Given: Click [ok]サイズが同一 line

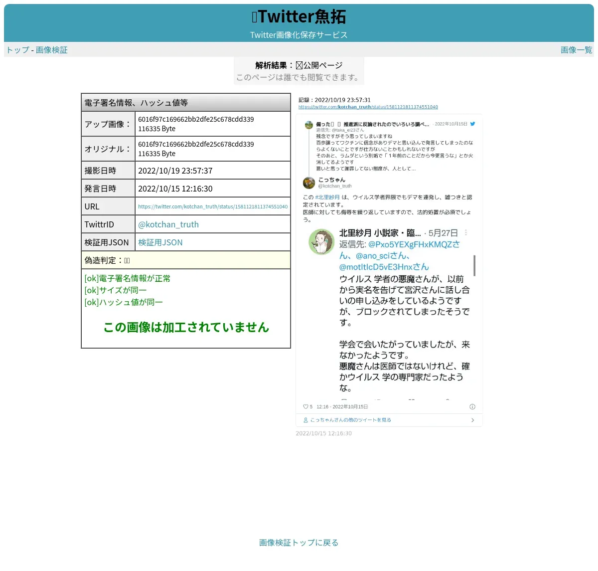Looking at the screenshot, I should coord(116,290).
